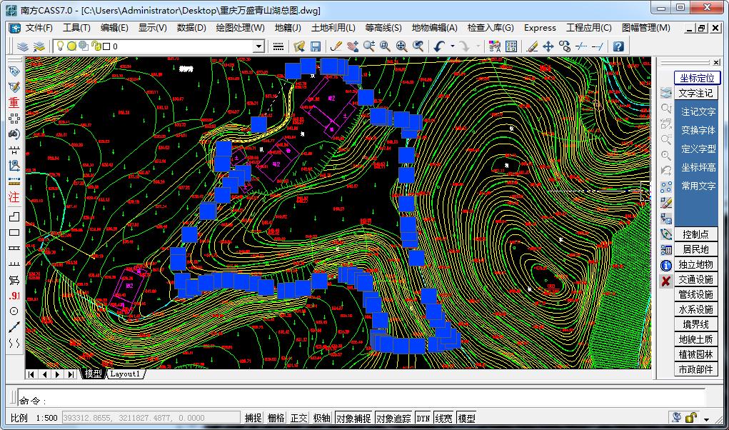
Task: Select the Pan (move arrows) tool
Action: click(x=548, y=46)
